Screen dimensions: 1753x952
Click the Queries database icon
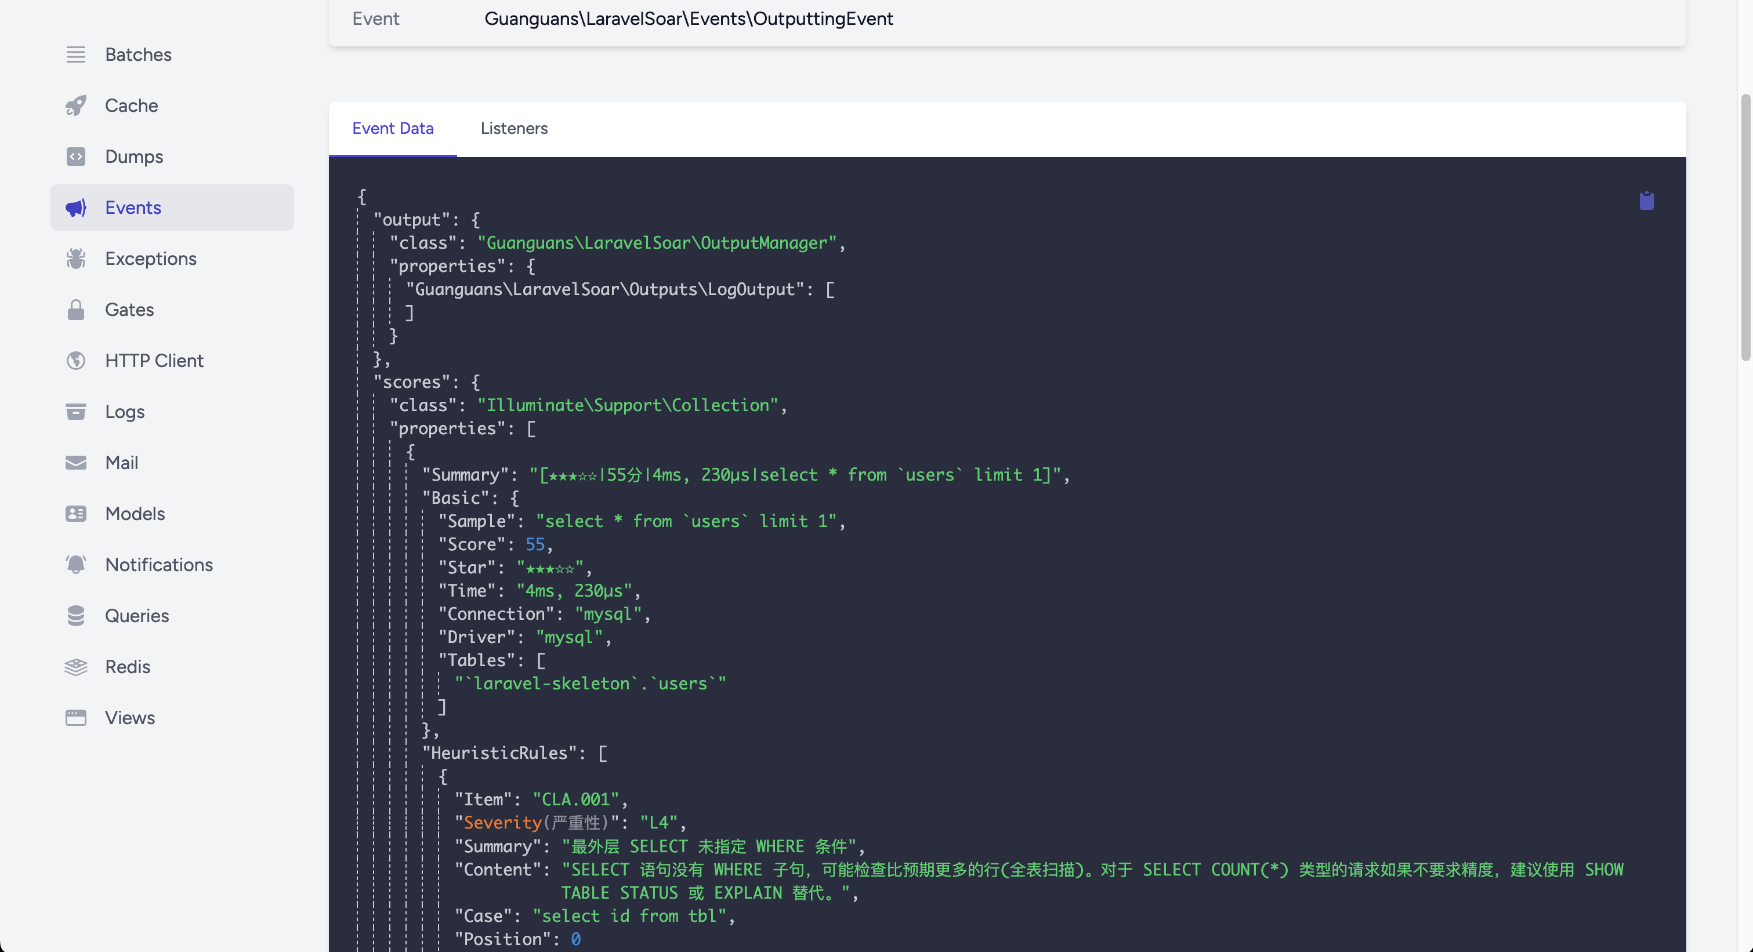[75, 615]
